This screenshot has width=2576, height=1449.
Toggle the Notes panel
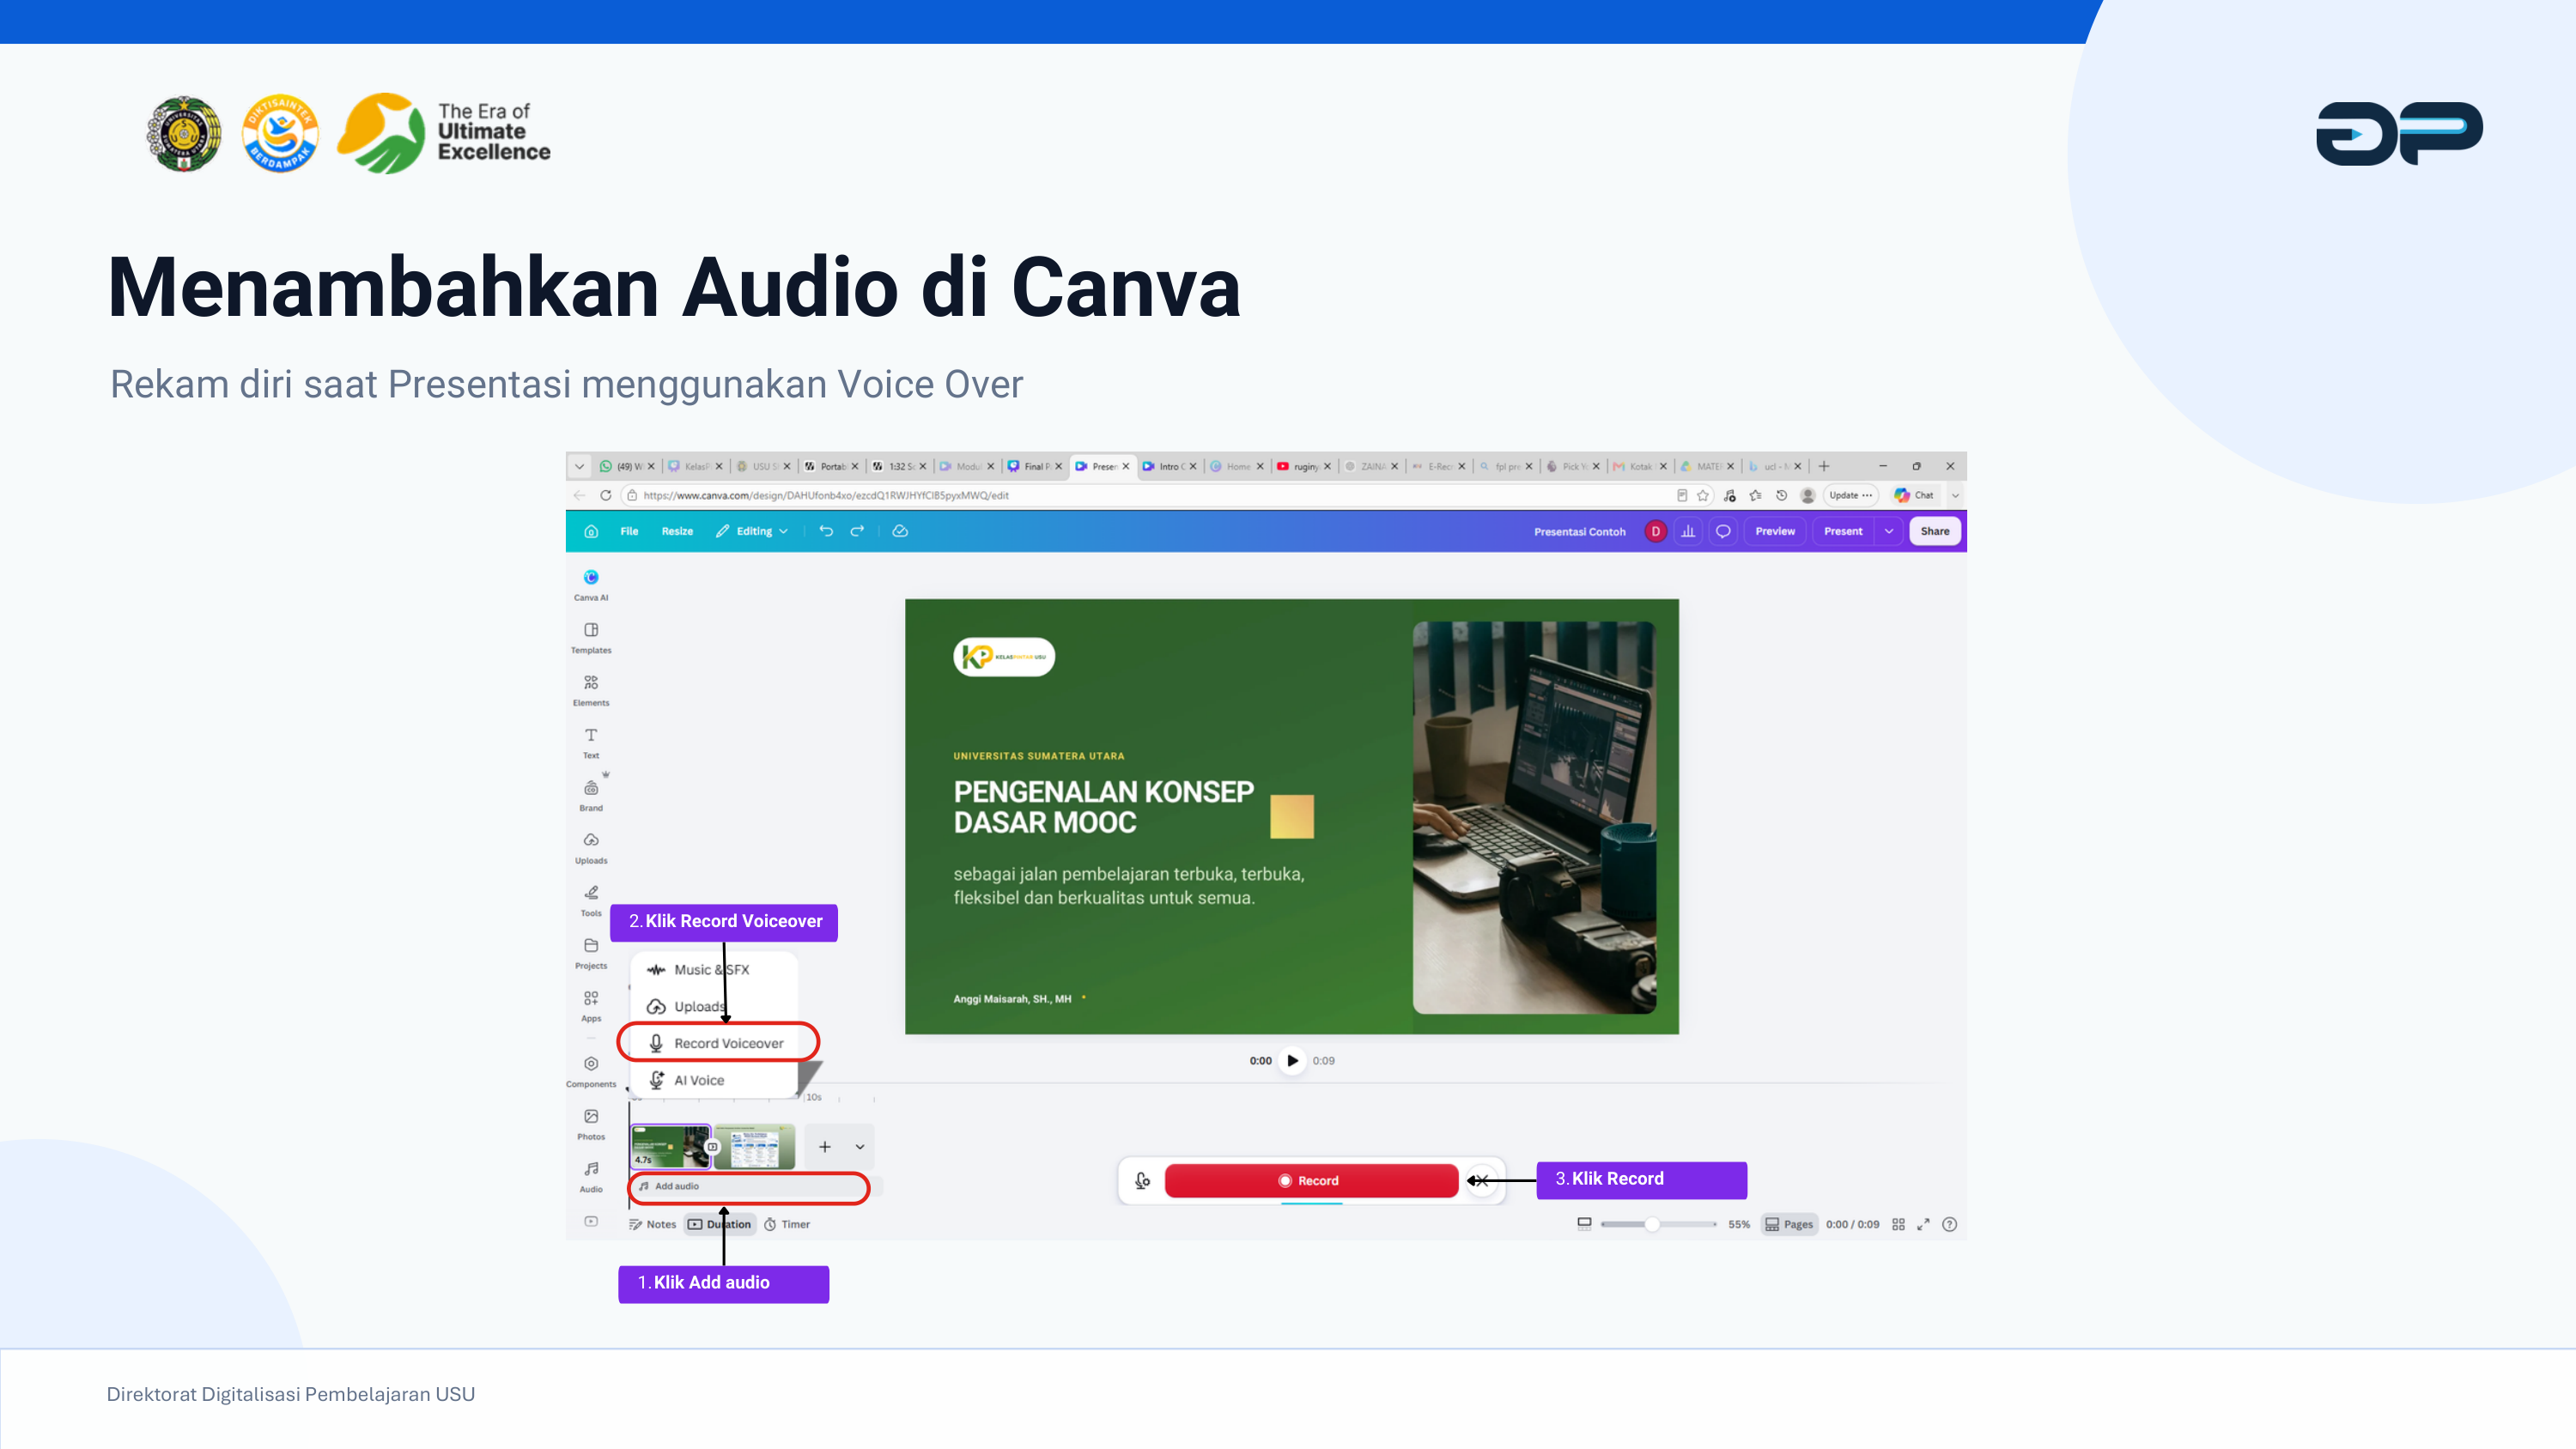pyautogui.click(x=652, y=1224)
